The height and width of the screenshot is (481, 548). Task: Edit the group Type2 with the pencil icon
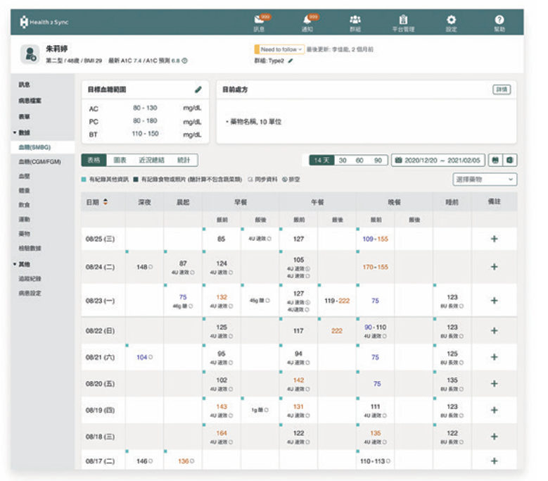[291, 61]
